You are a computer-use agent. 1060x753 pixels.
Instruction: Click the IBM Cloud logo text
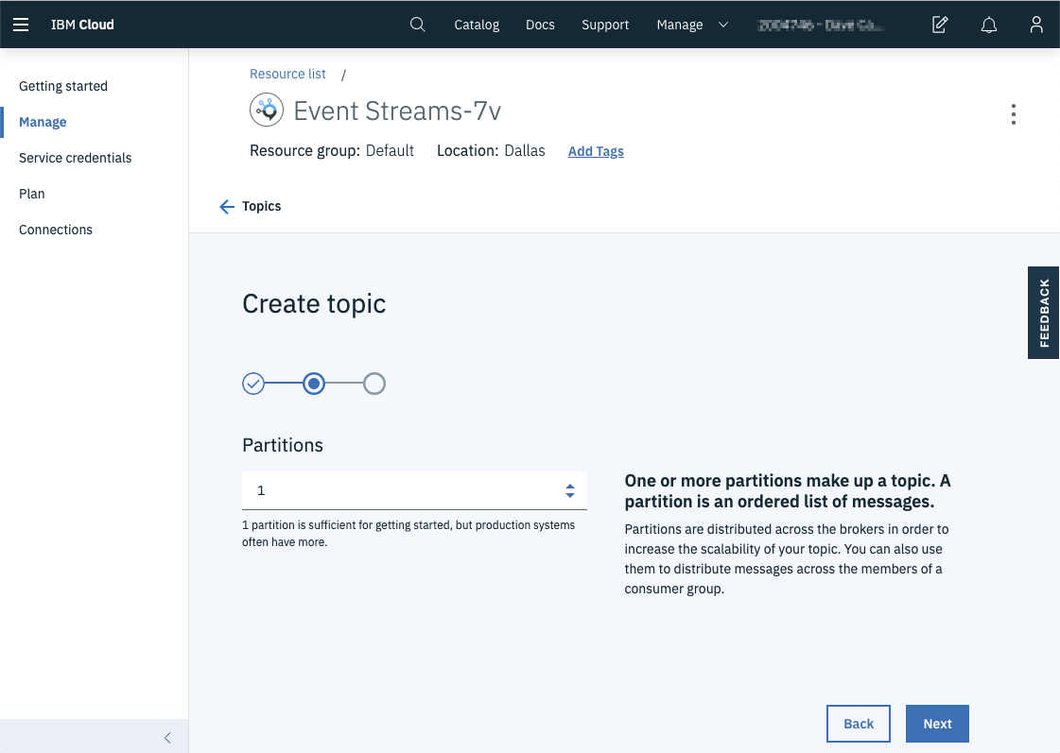(x=82, y=25)
